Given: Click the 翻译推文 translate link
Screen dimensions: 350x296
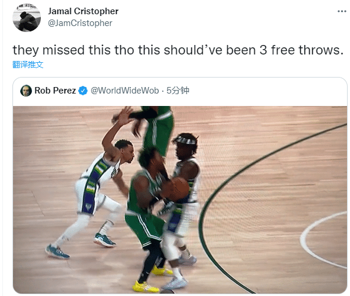Looking at the screenshot, I should pos(28,65).
